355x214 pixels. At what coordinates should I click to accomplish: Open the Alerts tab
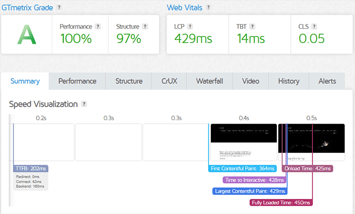(x=327, y=81)
